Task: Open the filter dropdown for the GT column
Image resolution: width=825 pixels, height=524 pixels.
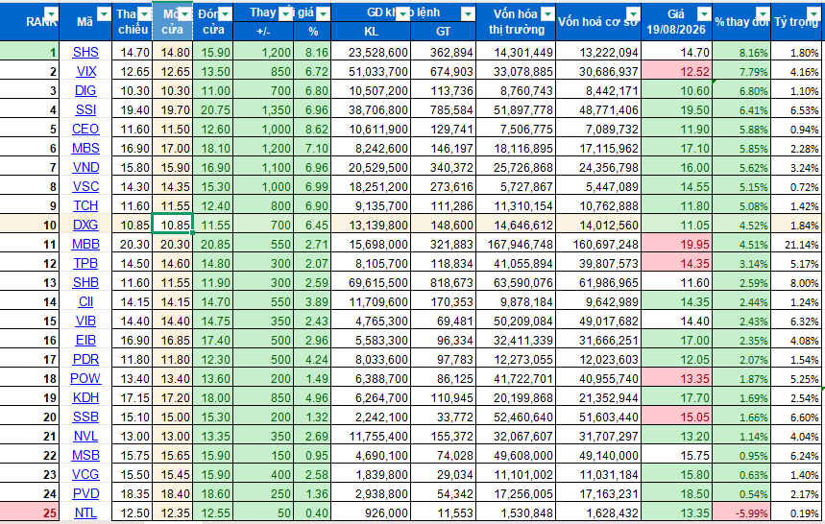Action: 467,13
